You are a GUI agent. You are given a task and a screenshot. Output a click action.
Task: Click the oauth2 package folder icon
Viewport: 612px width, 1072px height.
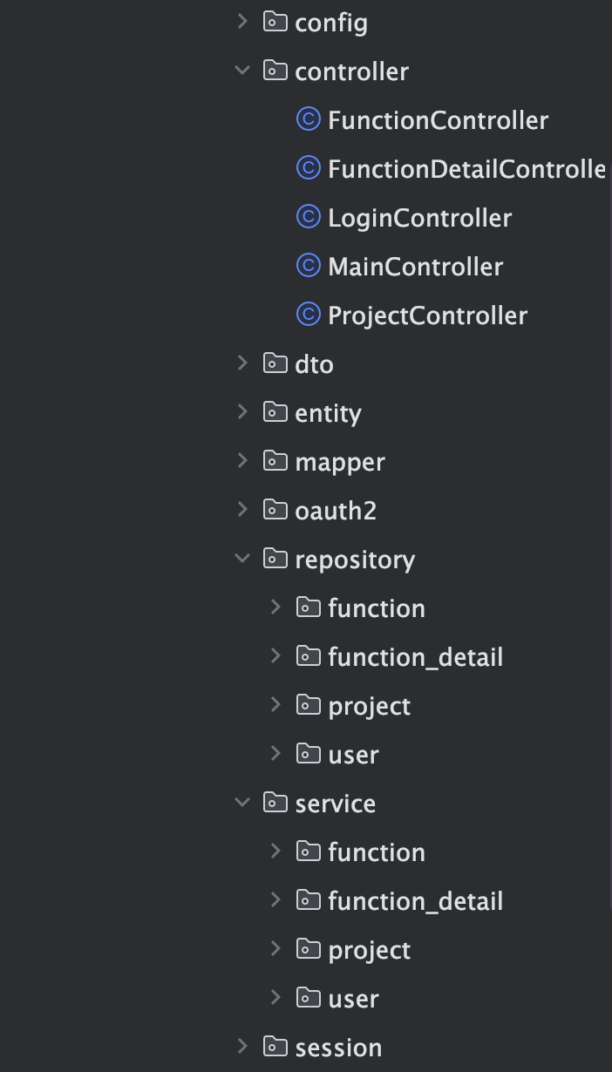275,510
